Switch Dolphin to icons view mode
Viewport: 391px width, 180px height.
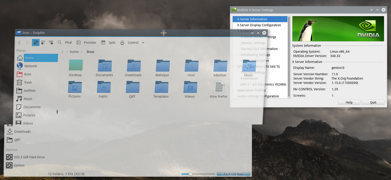pos(36,42)
